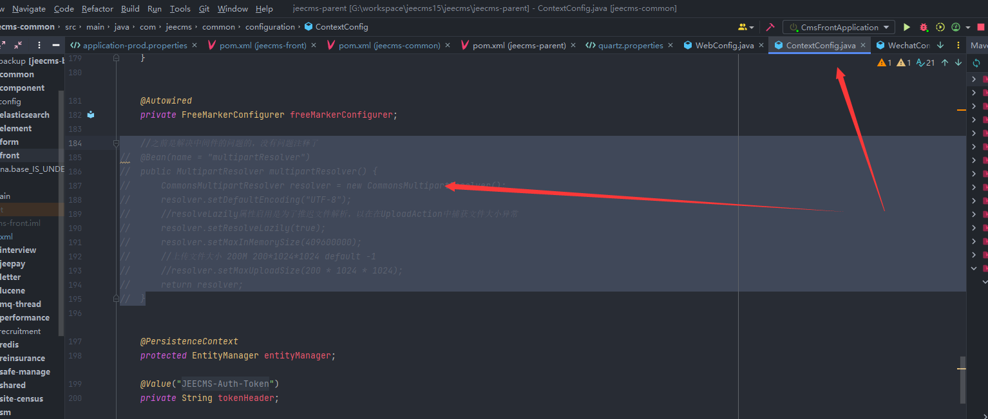Click line number 190 in gutter
The height and width of the screenshot is (419, 988).
coord(75,228)
